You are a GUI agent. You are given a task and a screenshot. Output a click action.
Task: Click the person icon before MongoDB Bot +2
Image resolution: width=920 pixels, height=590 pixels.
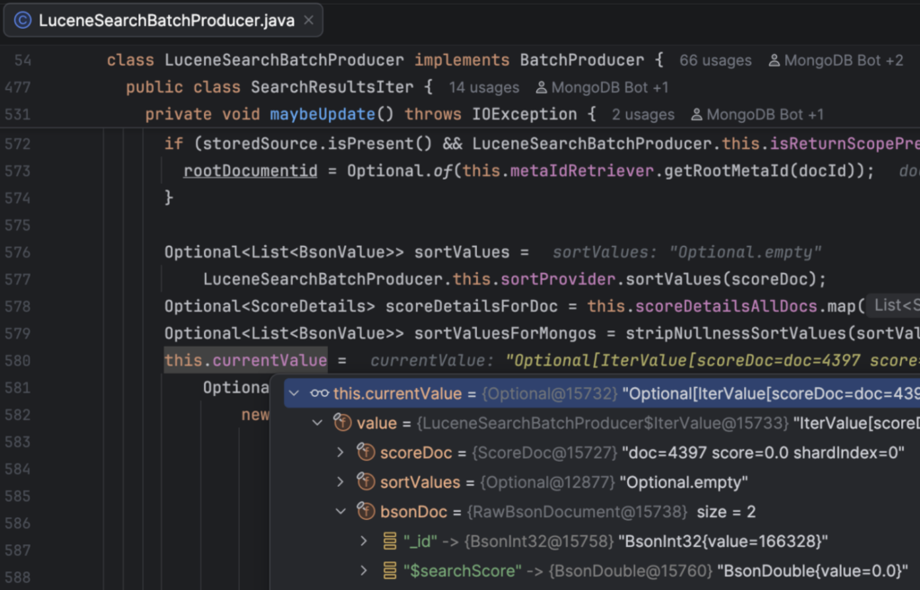(x=774, y=60)
